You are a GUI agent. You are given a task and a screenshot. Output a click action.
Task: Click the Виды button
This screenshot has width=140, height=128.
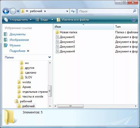tap(42, 20)
